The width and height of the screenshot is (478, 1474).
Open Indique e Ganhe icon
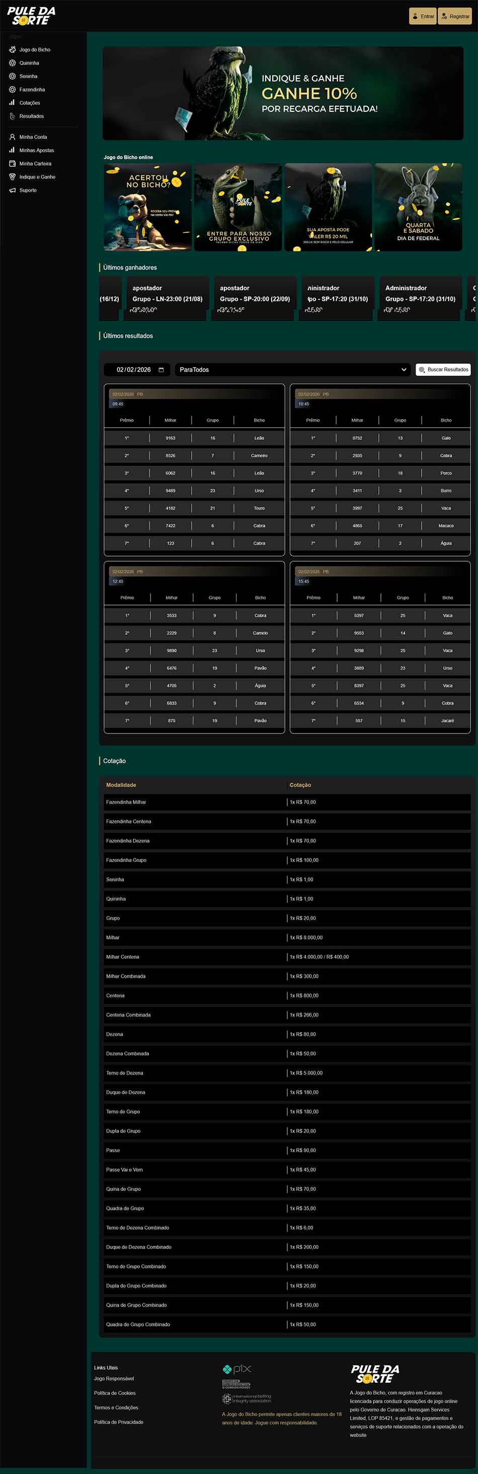(12, 177)
